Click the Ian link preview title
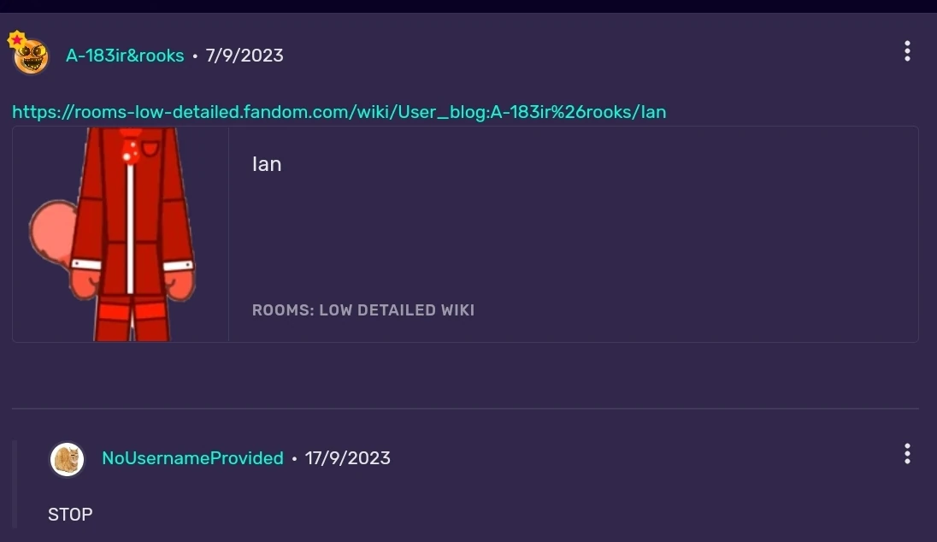This screenshot has width=937, height=542. 267,164
